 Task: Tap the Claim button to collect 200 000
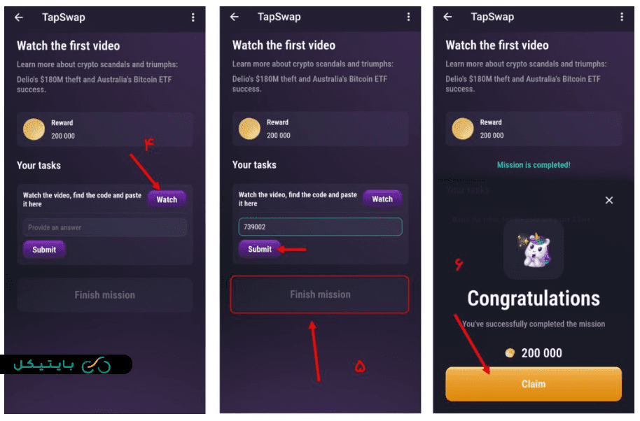[533, 384]
